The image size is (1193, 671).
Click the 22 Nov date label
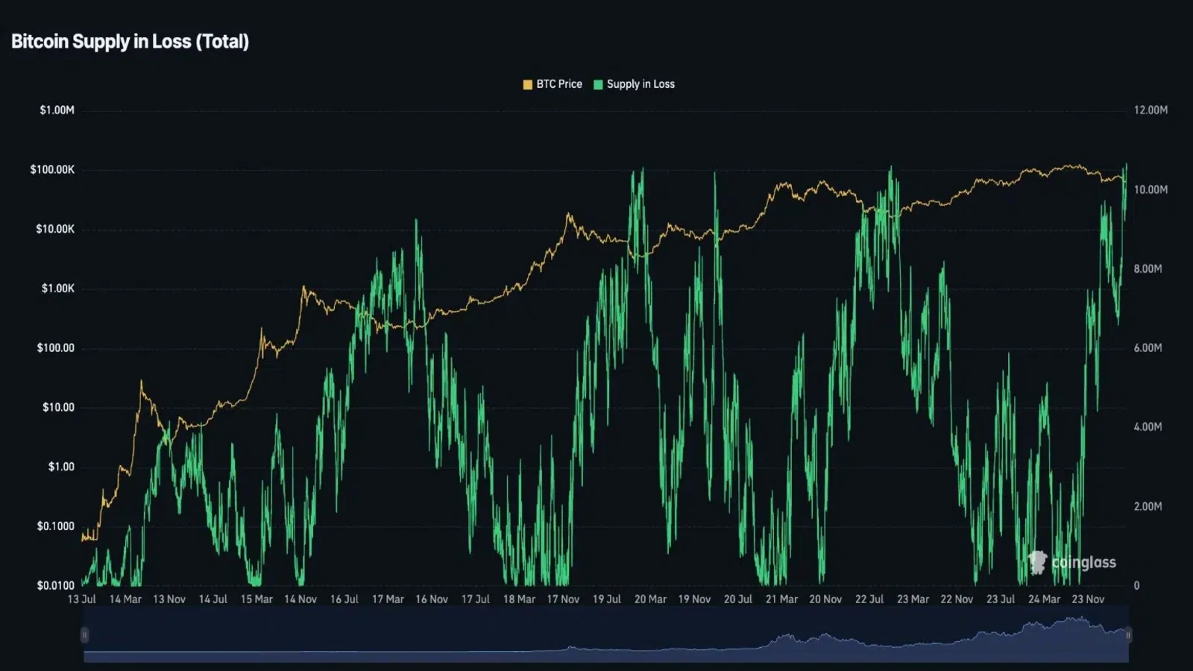coord(957,599)
